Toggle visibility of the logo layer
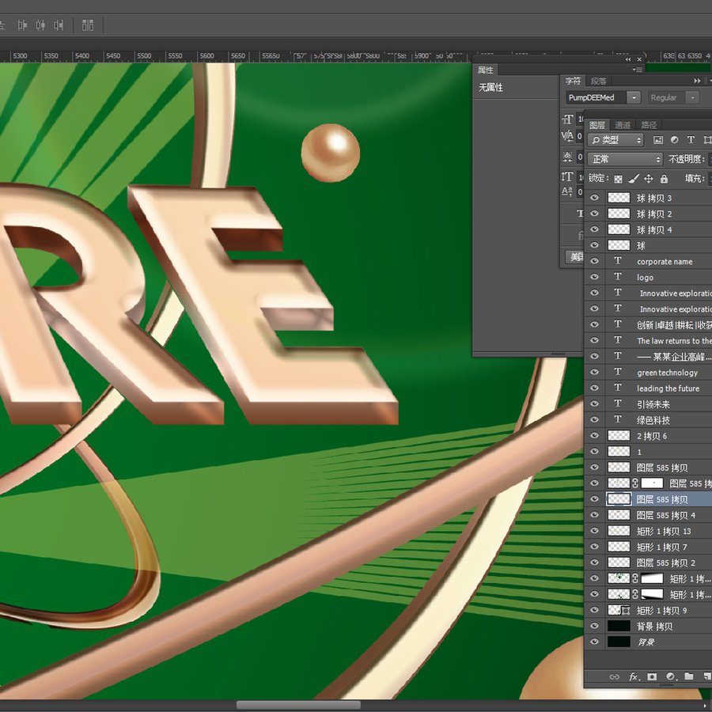Viewport: 712px width, 712px height. [x=594, y=277]
